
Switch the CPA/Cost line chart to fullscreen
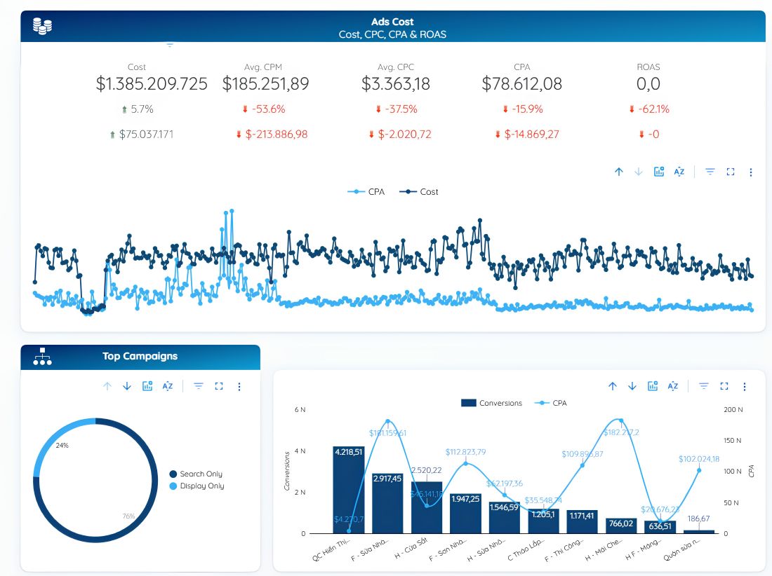[731, 172]
